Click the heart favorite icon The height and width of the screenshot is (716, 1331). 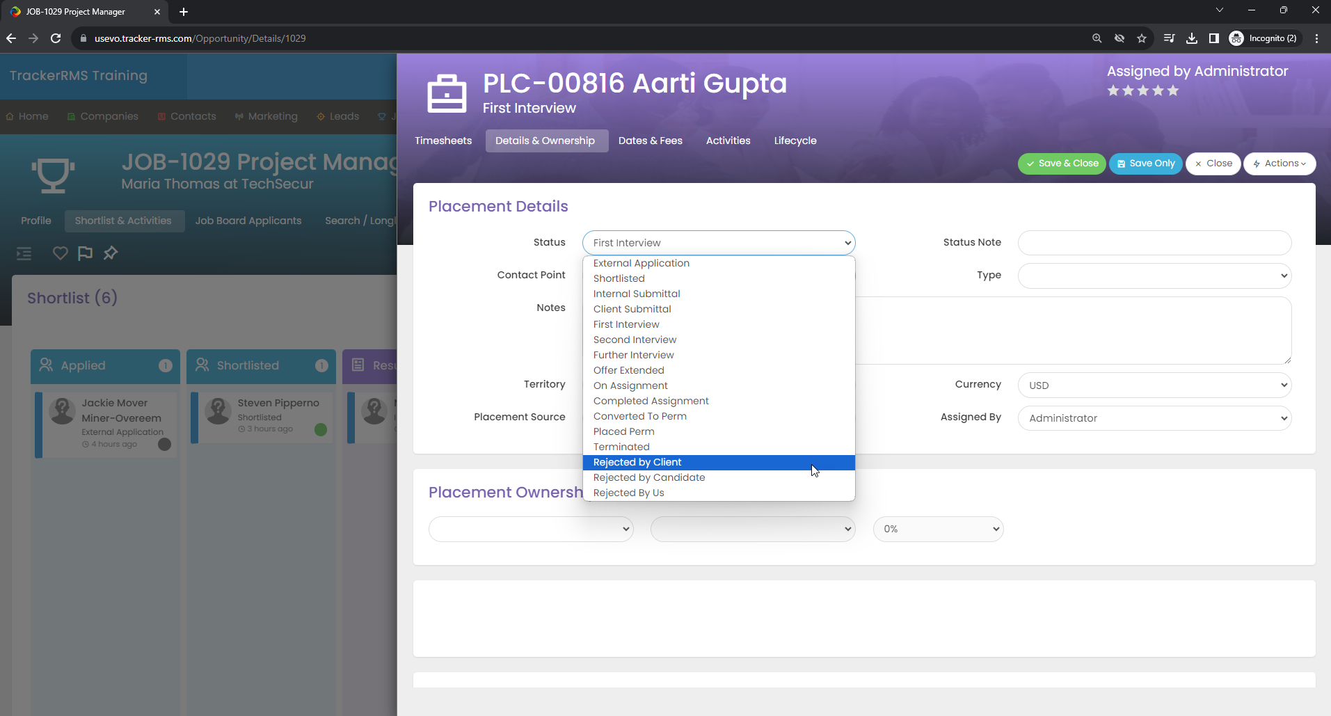point(61,253)
